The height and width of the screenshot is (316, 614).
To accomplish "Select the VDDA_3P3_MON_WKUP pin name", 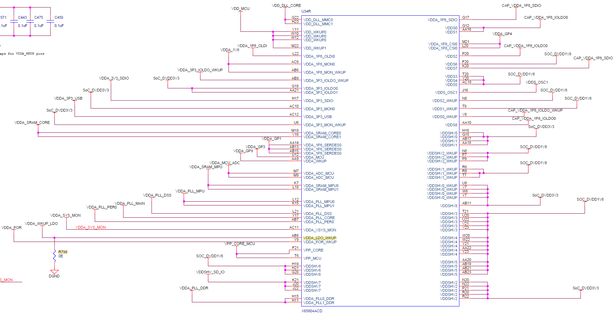I will pyautogui.click(x=325, y=125).
